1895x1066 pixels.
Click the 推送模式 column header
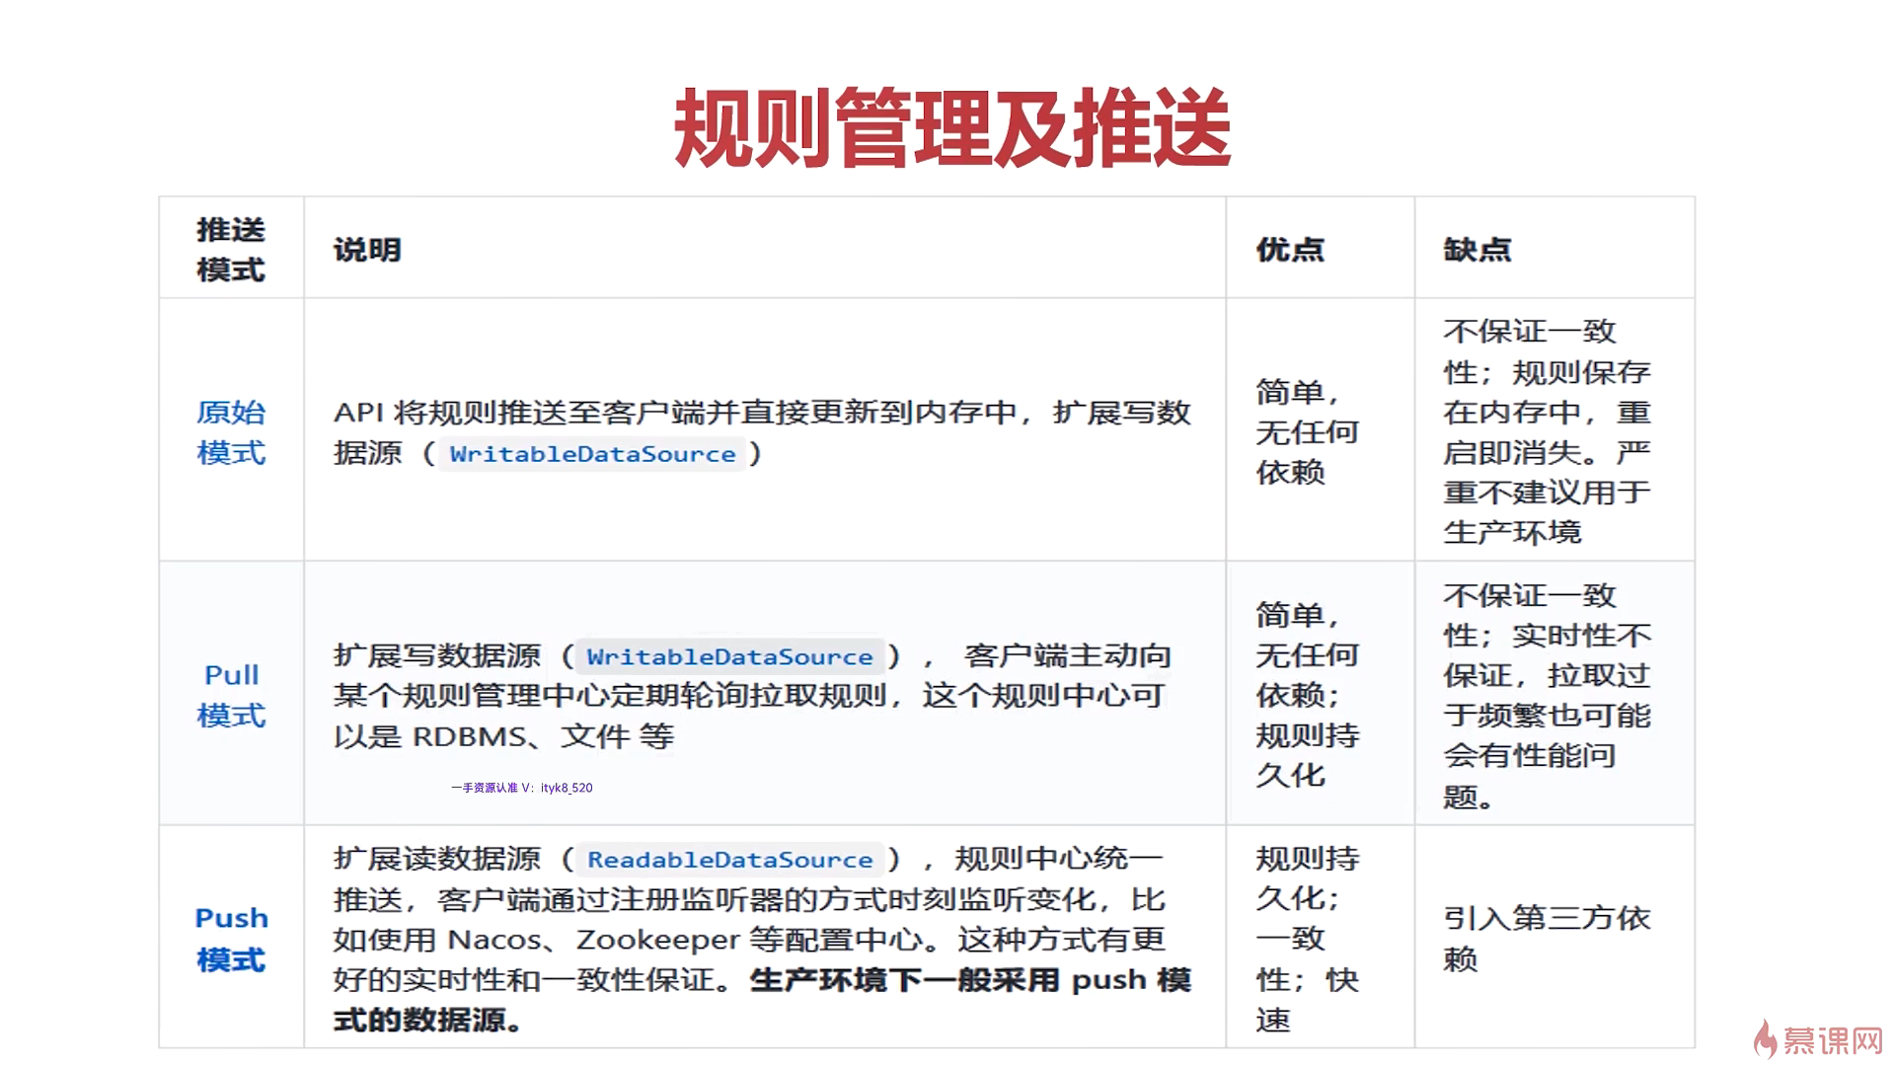[x=231, y=249]
